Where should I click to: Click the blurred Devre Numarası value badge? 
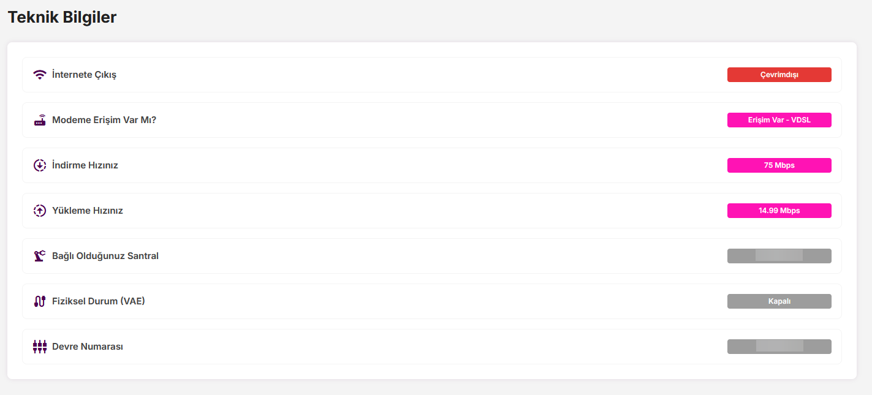(779, 347)
